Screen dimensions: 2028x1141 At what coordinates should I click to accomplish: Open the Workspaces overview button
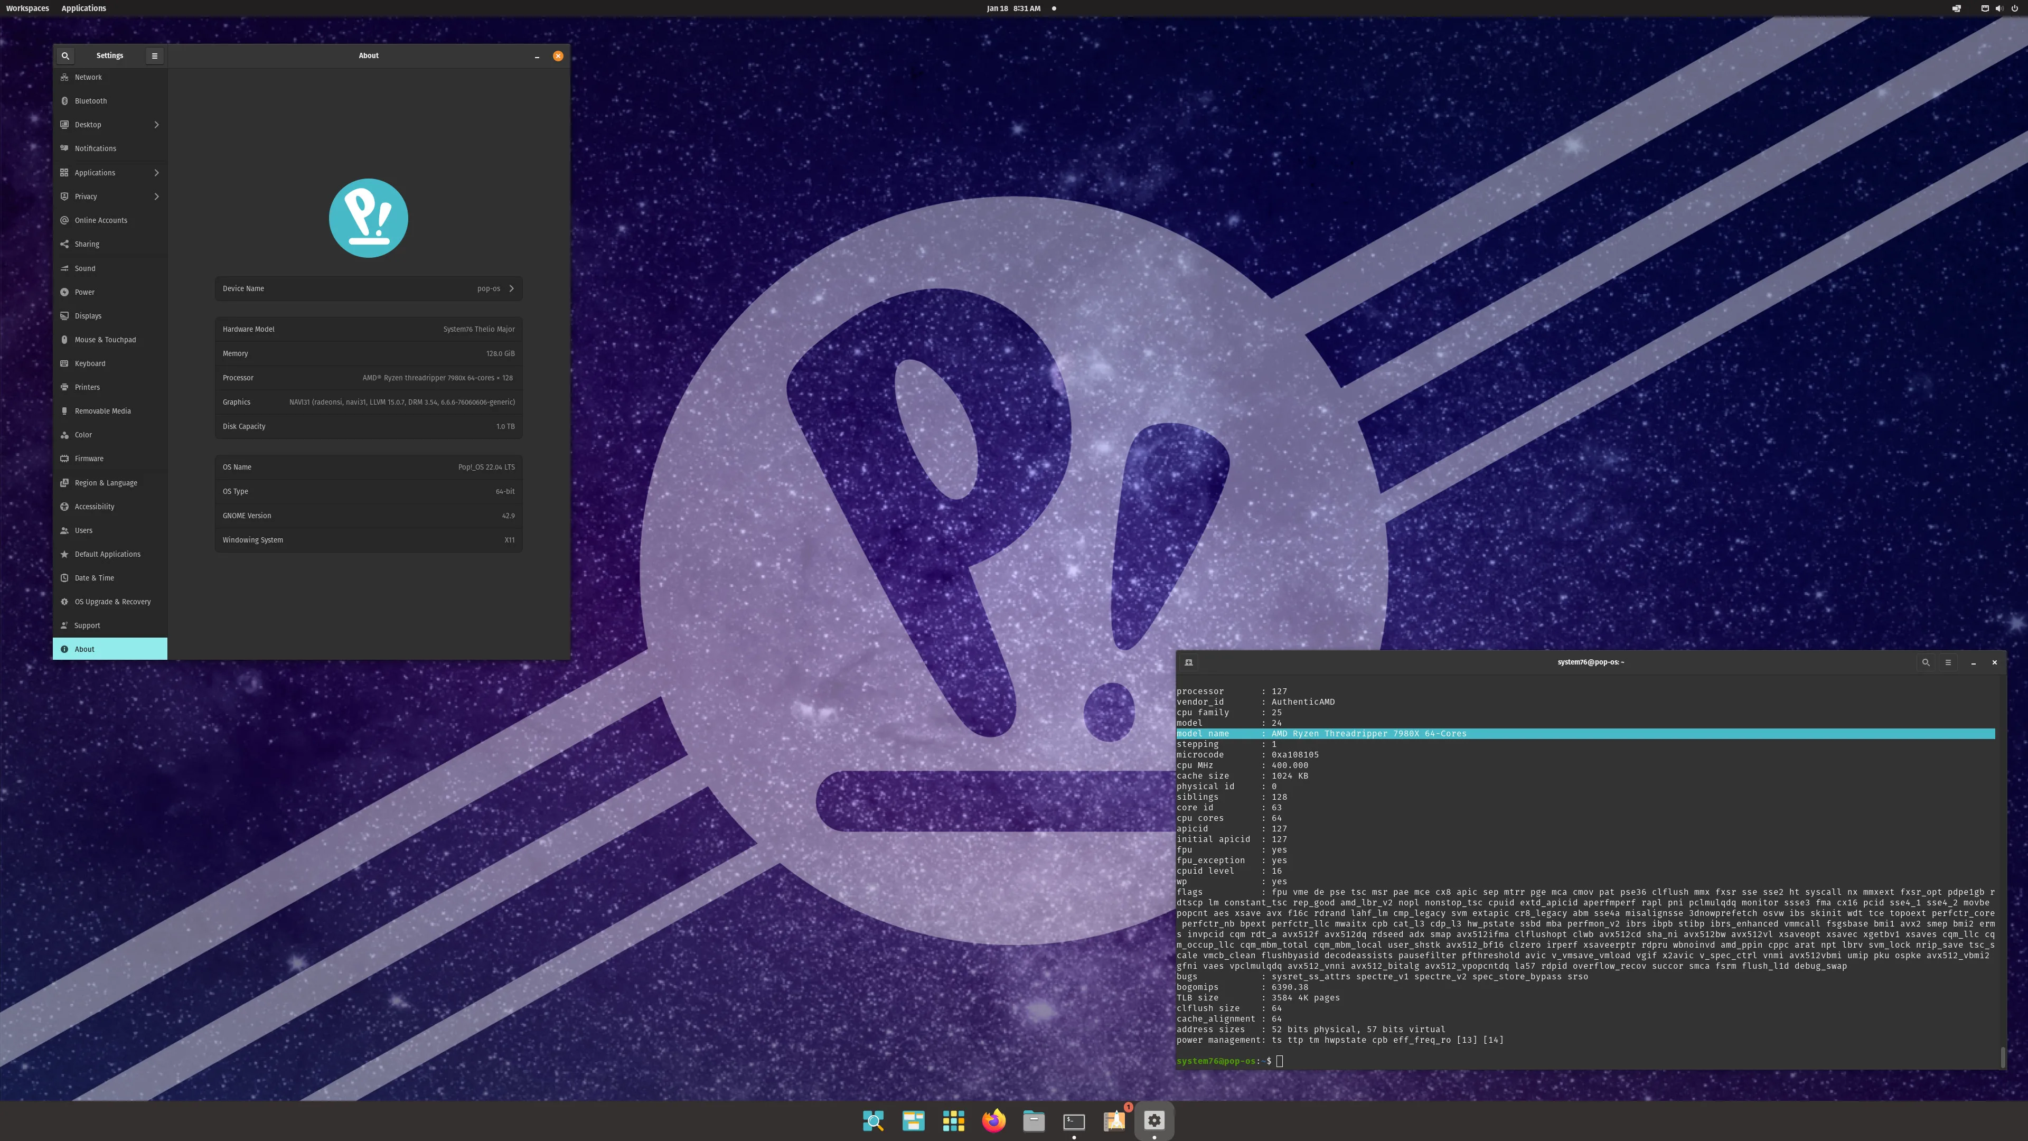(x=27, y=8)
